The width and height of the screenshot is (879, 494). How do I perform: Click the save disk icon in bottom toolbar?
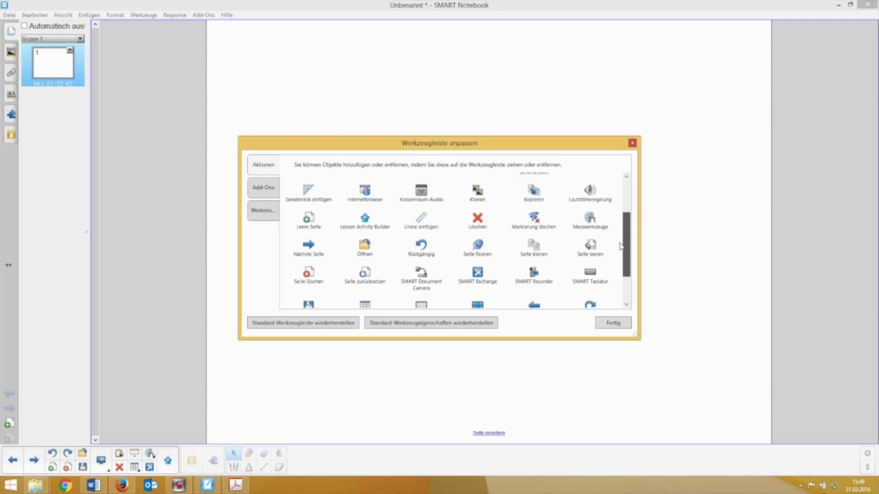click(82, 467)
